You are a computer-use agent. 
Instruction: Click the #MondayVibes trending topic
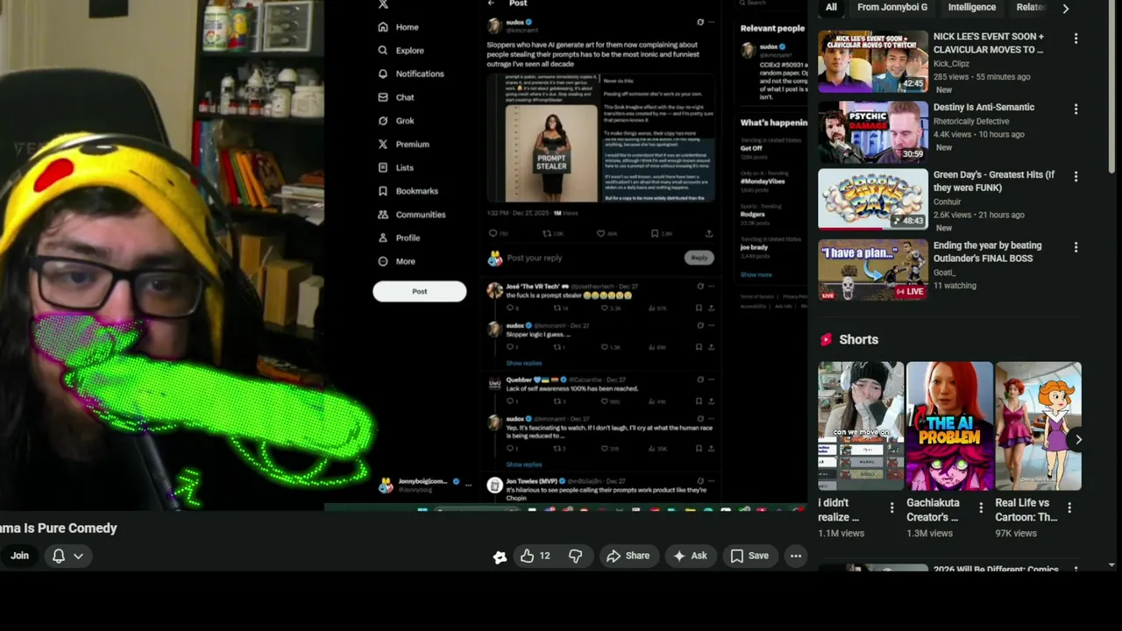(763, 181)
